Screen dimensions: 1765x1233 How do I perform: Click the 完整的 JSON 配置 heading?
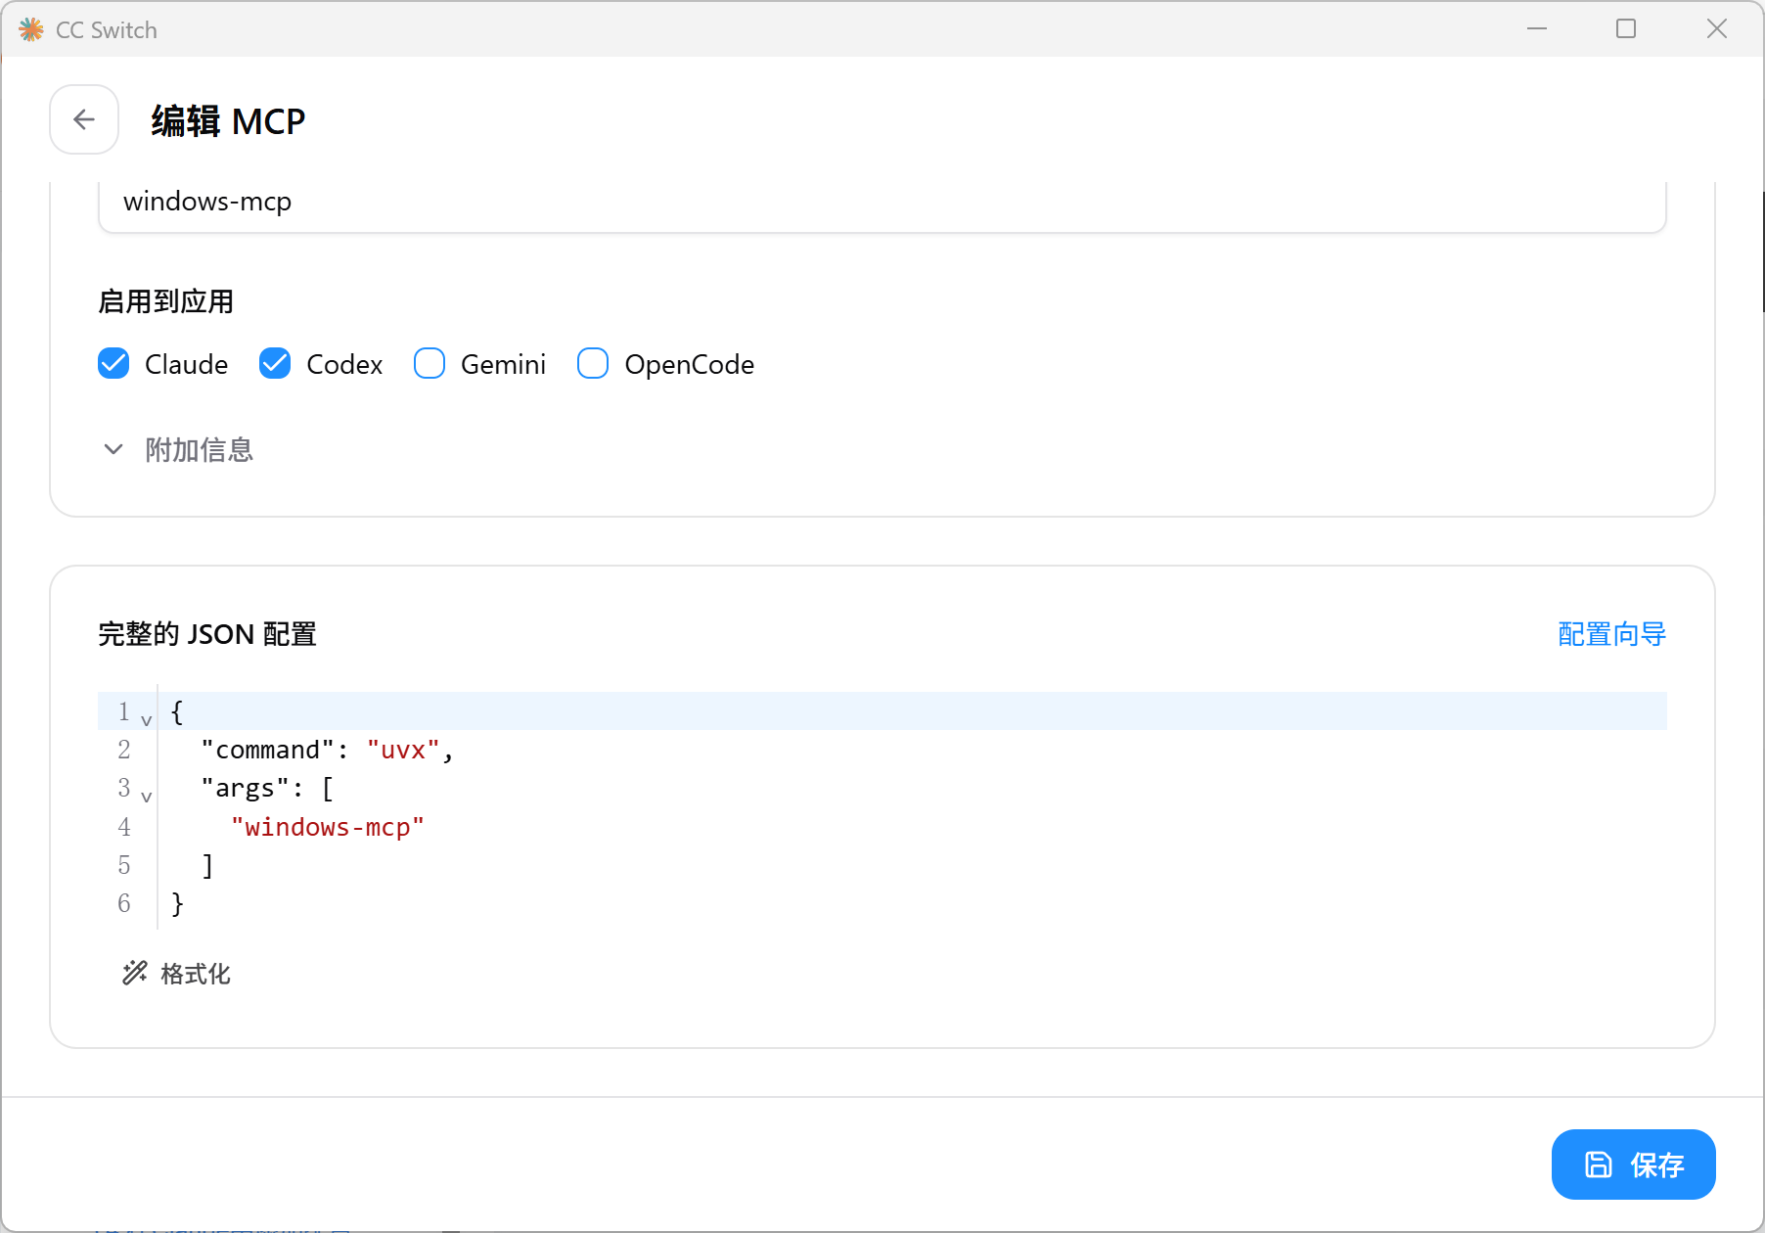(x=207, y=634)
